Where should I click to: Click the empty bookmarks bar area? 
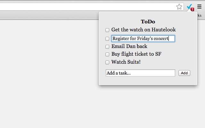pyautogui.click(x=48, y=15)
